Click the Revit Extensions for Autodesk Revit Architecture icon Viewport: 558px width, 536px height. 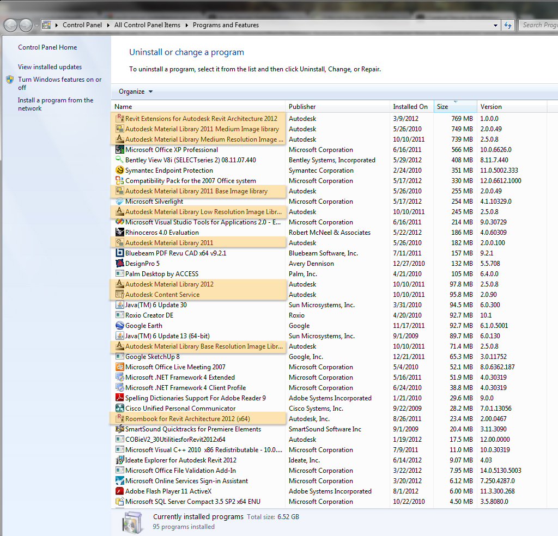coord(120,118)
